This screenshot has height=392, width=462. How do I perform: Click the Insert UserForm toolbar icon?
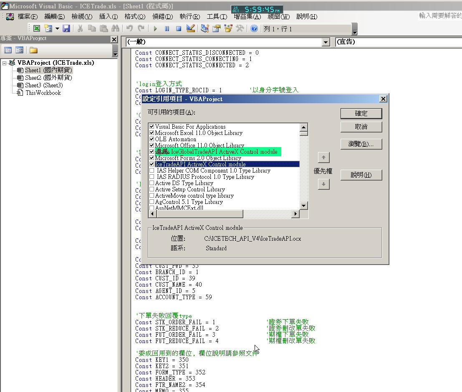pyautogui.click(x=48, y=28)
